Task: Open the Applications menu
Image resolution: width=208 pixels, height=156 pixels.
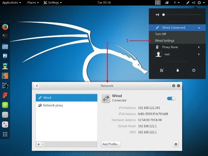Action: 12,2
